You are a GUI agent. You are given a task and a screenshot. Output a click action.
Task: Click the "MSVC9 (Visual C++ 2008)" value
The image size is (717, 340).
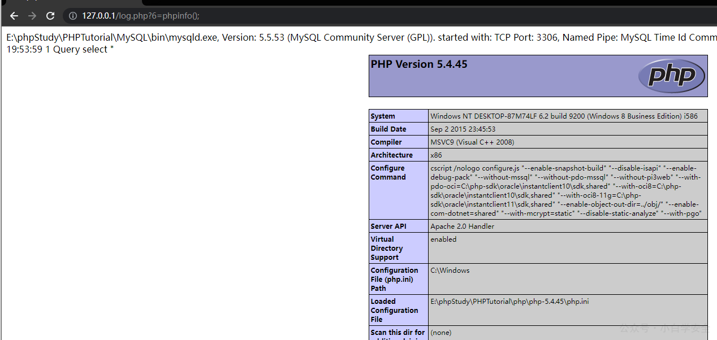tap(472, 142)
